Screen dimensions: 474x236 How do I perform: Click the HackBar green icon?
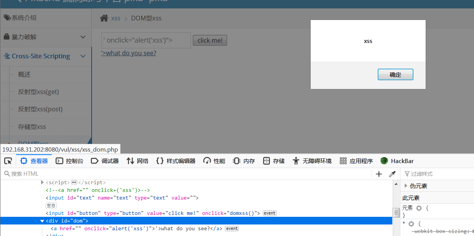[x=384, y=161]
